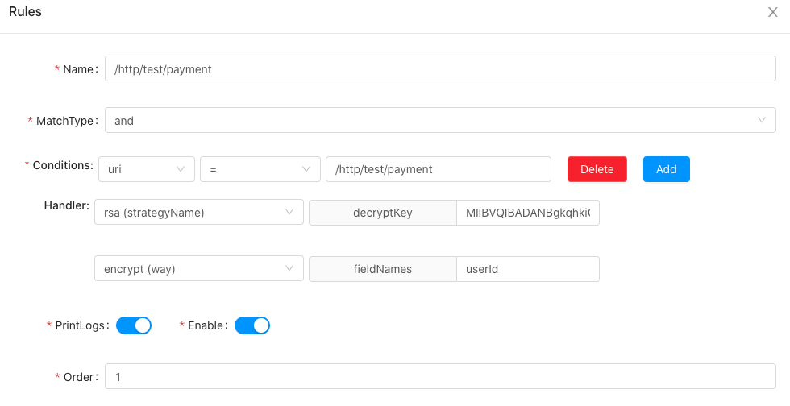Click the Name input field
The width and height of the screenshot is (790, 406).
pos(440,69)
